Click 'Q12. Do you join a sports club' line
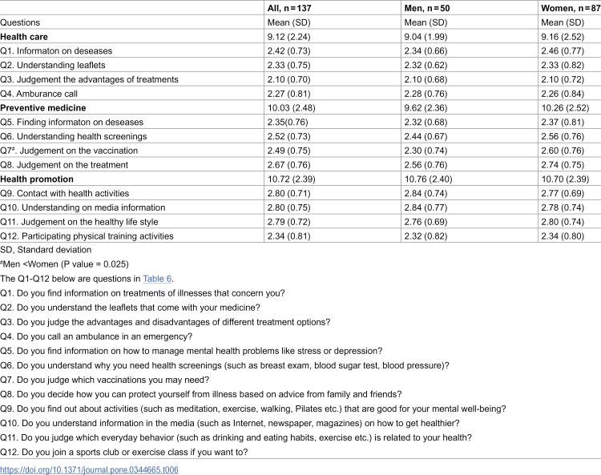 pos(123,452)
